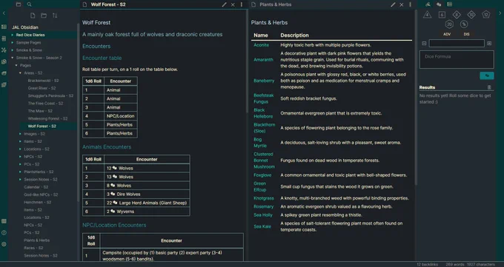Expand the Images - S2 folder
The height and width of the screenshot is (267, 504).
click(x=20, y=134)
